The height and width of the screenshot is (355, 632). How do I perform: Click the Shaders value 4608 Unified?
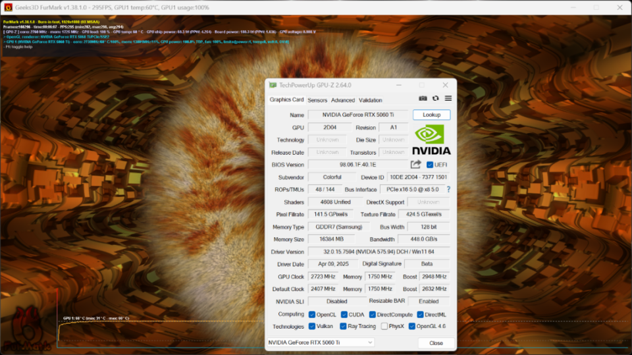(335, 202)
